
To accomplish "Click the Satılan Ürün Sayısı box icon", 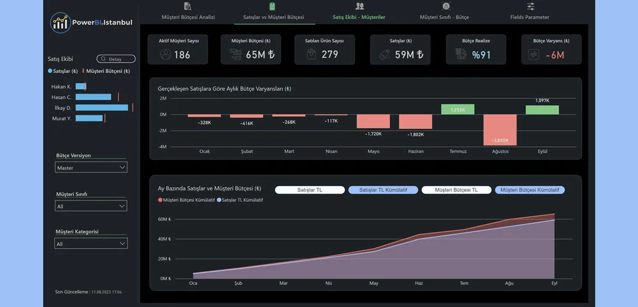I will click(312, 54).
